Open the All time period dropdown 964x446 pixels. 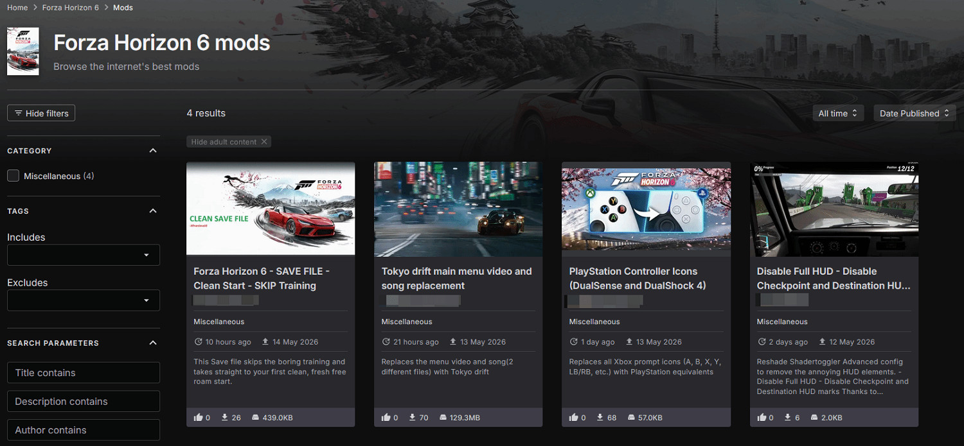(838, 114)
